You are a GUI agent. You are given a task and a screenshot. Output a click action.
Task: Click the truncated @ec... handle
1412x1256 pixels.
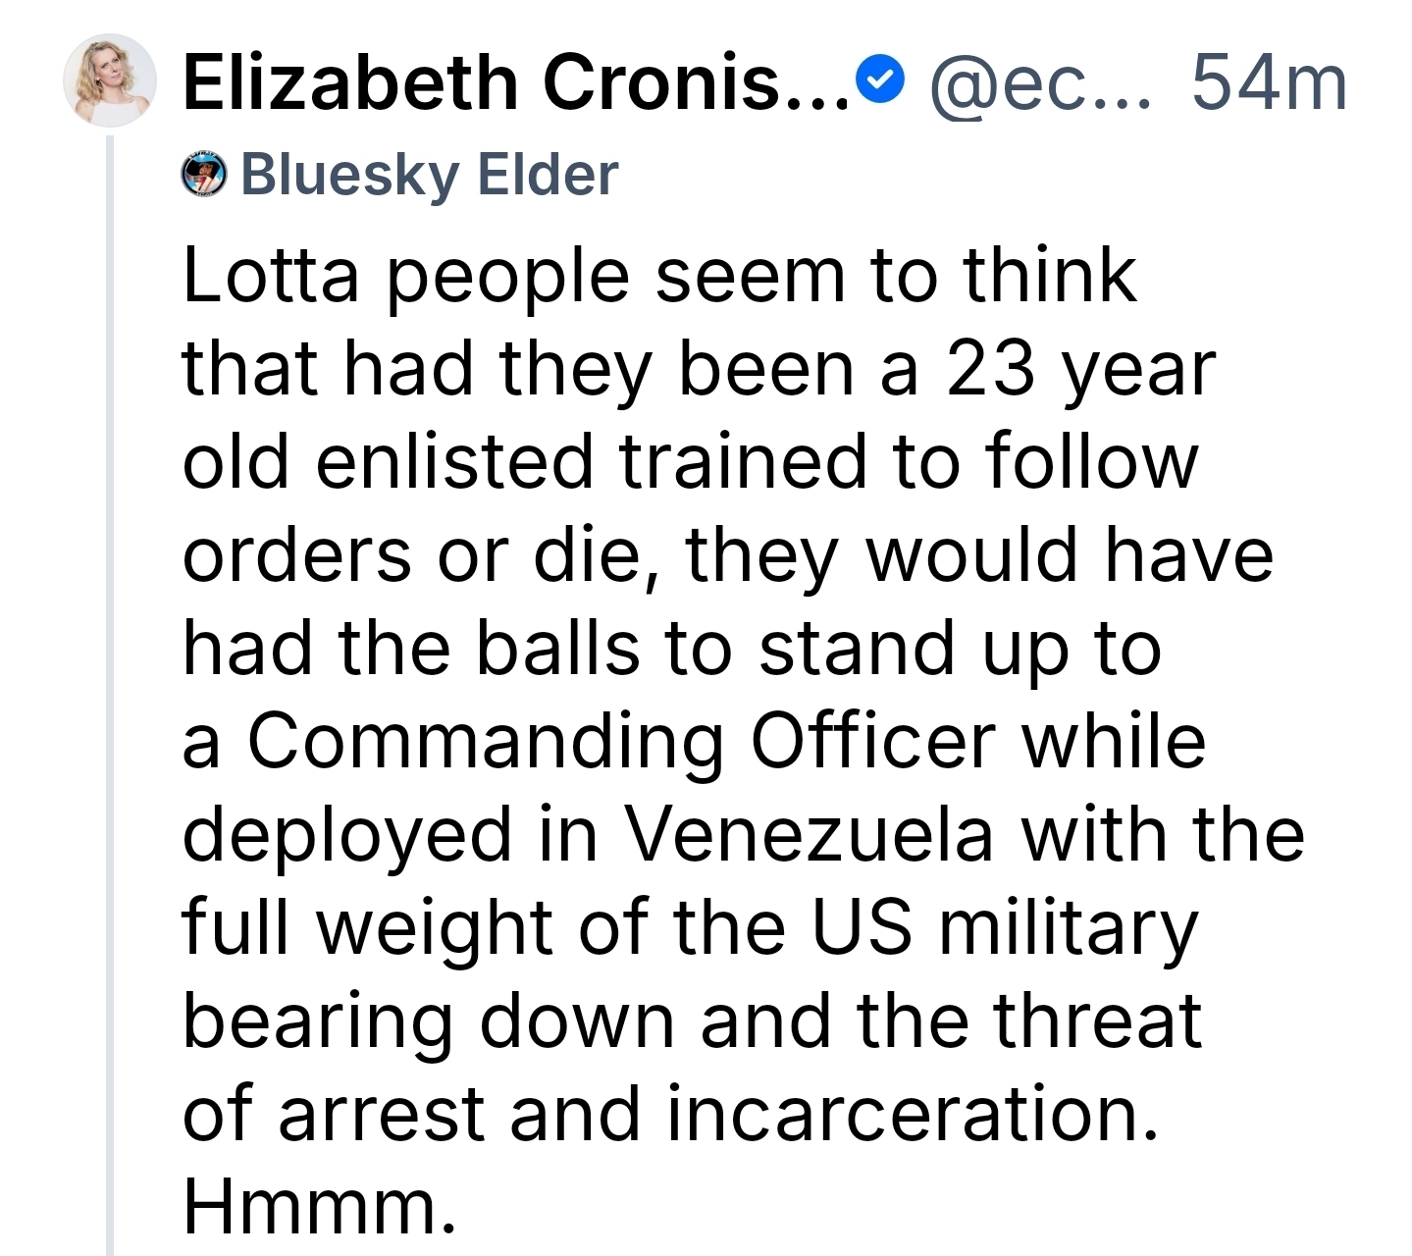pos(1042,82)
